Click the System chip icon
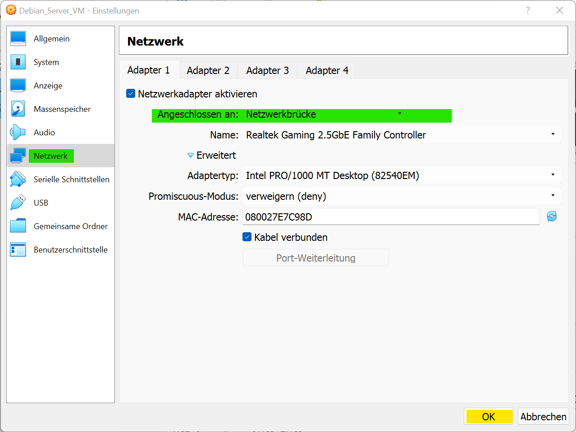The image size is (576, 432). (x=18, y=62)
